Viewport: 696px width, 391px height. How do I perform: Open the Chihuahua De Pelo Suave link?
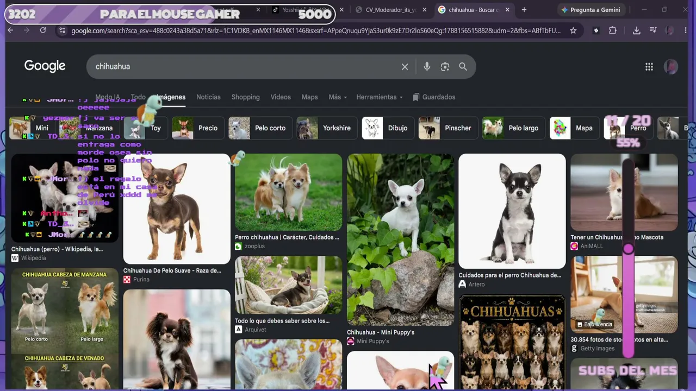coord(172,270)
